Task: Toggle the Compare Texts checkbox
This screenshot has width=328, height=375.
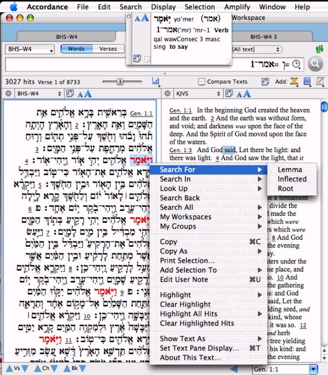Action: [202, 82]
